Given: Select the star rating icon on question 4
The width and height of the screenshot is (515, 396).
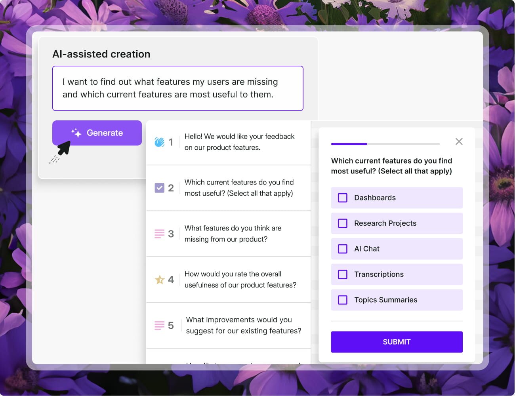Looking at the screenshot, I should tap(159, 280).
